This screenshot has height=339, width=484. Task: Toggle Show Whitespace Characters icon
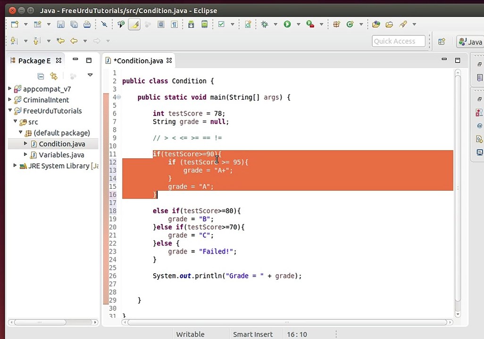(x=174, y=24)
